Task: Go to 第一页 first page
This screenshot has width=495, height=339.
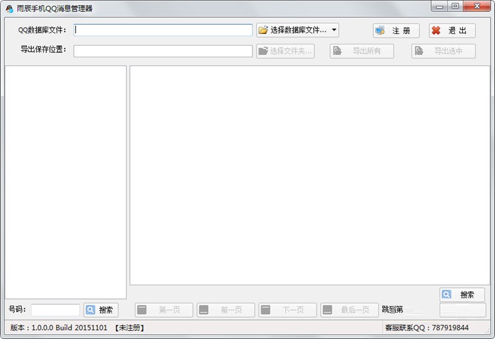Action: click(164, 310)
